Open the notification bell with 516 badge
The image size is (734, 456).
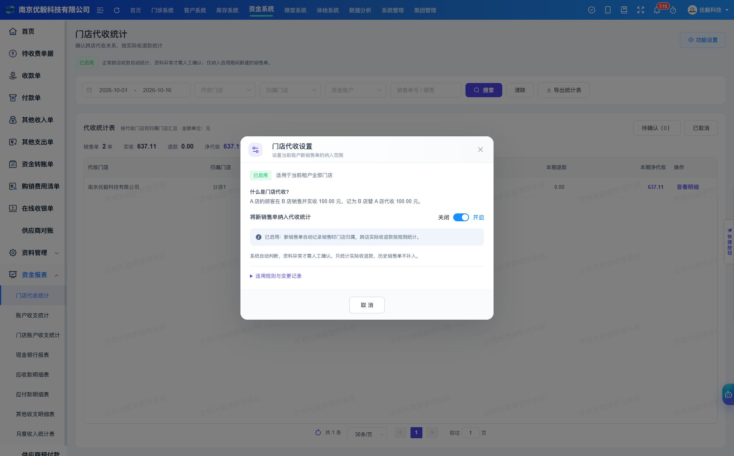657,10
